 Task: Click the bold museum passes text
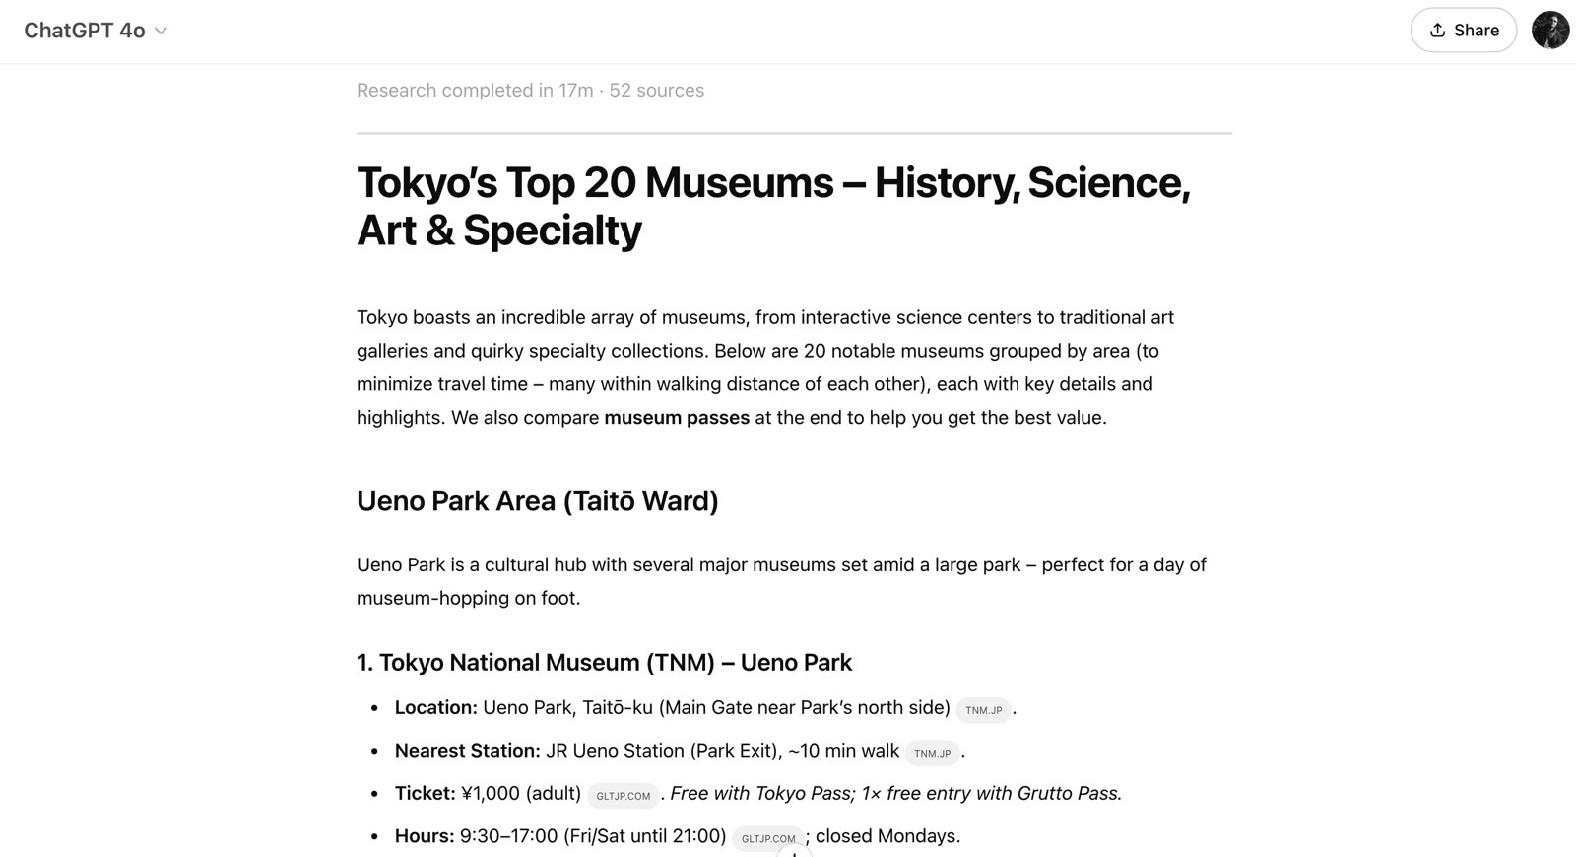[x=677, y=418]
